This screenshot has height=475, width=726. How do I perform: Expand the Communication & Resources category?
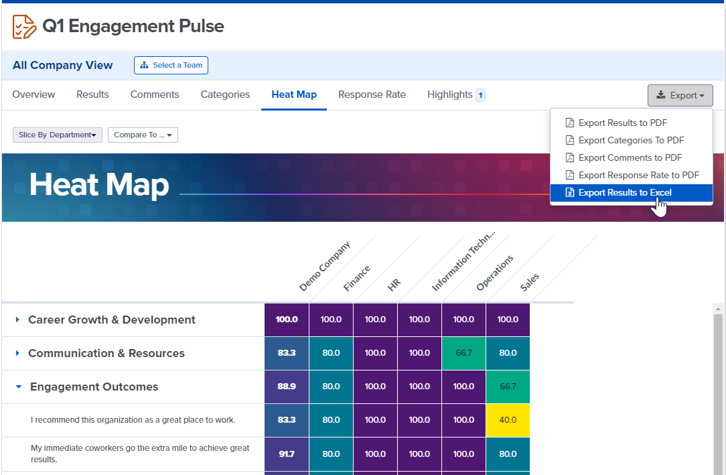click(17, 353)
